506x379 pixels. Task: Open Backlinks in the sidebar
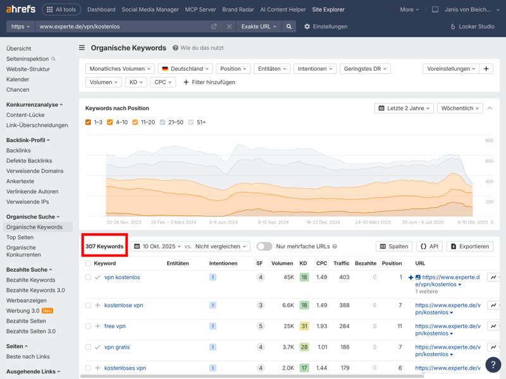click(18, 150)
